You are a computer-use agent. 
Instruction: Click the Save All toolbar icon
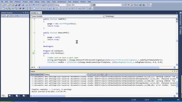click(x=19, y=5)
